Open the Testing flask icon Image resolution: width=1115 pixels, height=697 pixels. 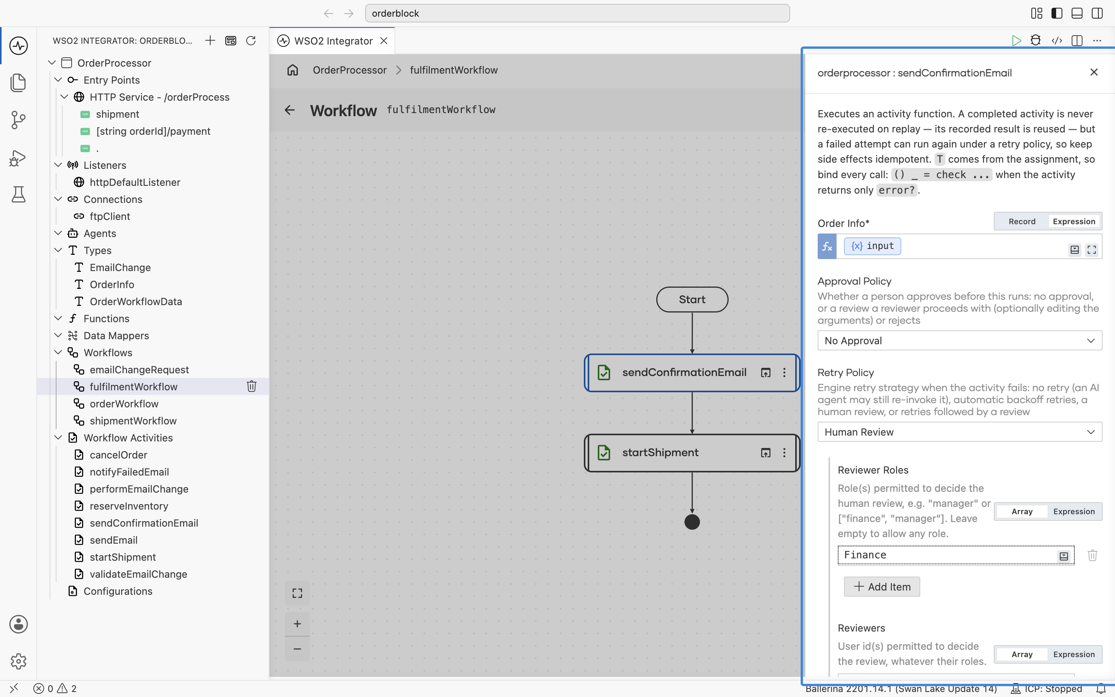click(x=19, y=194)
